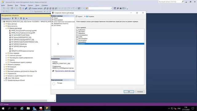Click the Filter funnel icon in Object Explorer

pos(21,18)
